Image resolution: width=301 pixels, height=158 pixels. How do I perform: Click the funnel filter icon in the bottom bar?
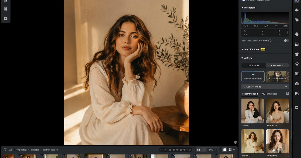point(5,150)
